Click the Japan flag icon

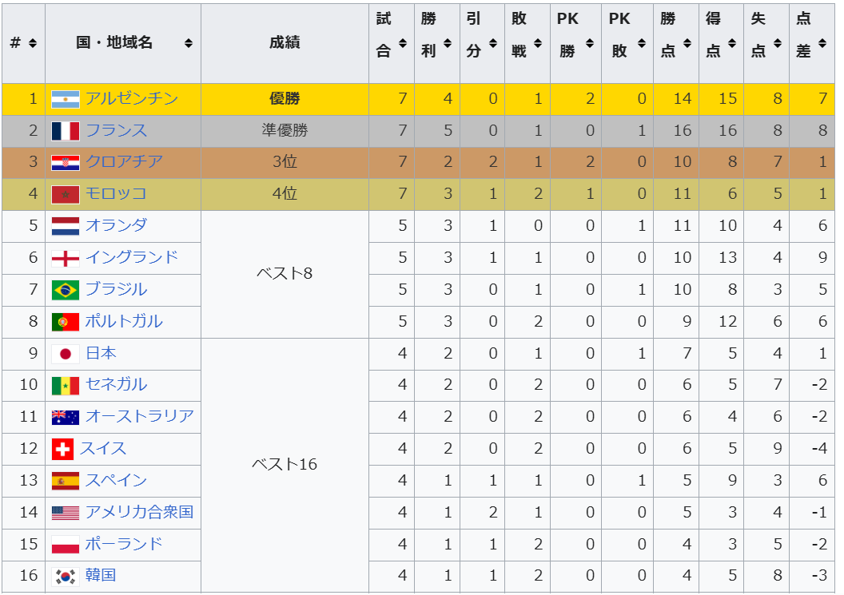(65, 354)
